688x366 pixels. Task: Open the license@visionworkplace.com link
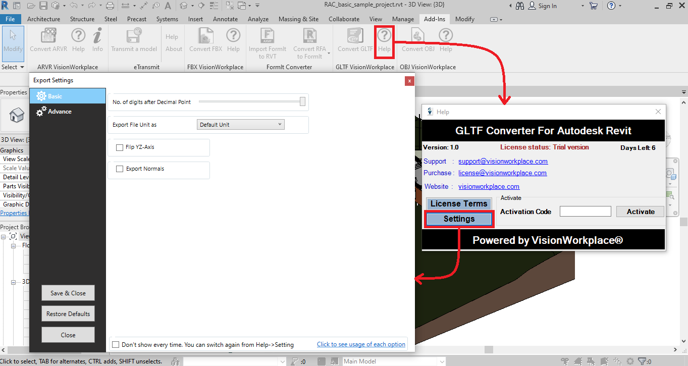pos(502,173)
